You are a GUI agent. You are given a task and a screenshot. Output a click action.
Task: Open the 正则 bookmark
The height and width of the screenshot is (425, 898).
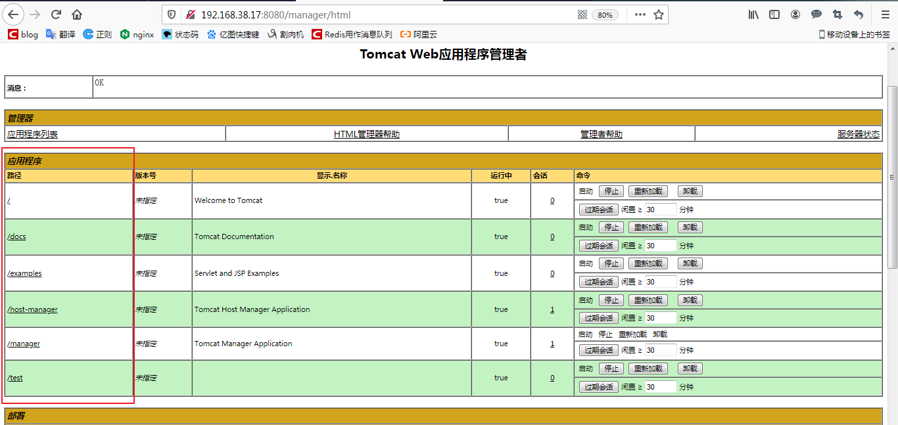pyautogui.click(x=97, y=34)
